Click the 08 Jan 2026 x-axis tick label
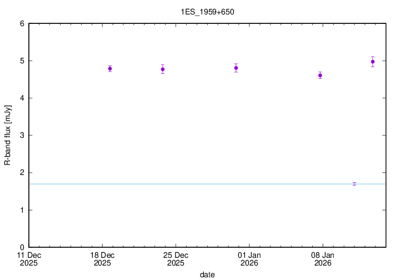This screenshot has height=280, width=400. coord(323,259)
